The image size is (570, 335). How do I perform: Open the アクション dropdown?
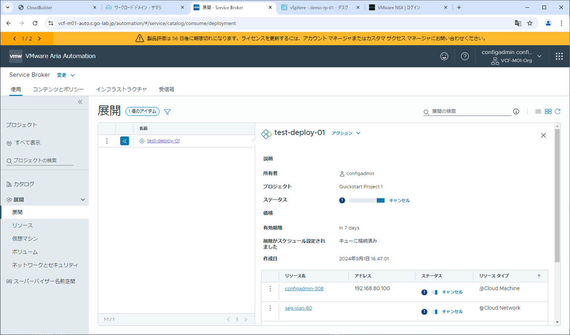346,133
